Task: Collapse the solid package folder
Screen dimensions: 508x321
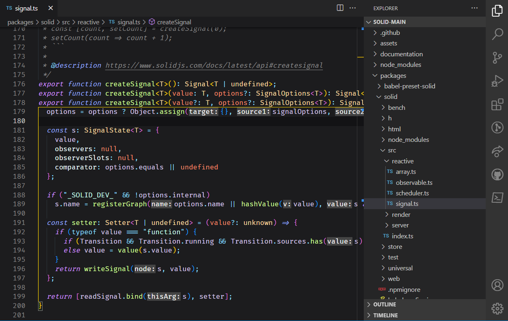Action: tap(425, 96)
